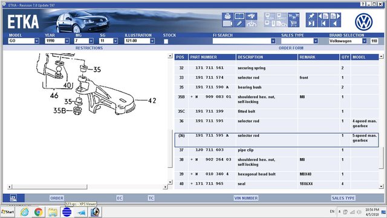Open the multiple shopping carts icon
Screen dimensions: 387x218
[x=293, y=16]
